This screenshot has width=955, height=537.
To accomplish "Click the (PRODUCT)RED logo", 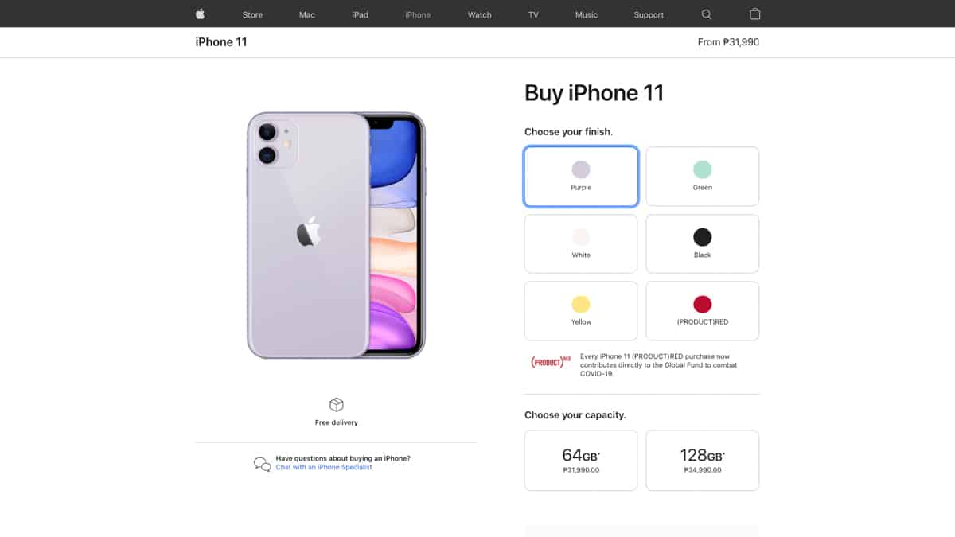I will point(551,362).
